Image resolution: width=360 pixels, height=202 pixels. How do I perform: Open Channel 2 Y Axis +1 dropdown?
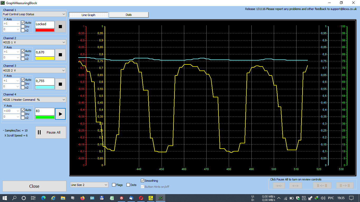pos(12,52)
